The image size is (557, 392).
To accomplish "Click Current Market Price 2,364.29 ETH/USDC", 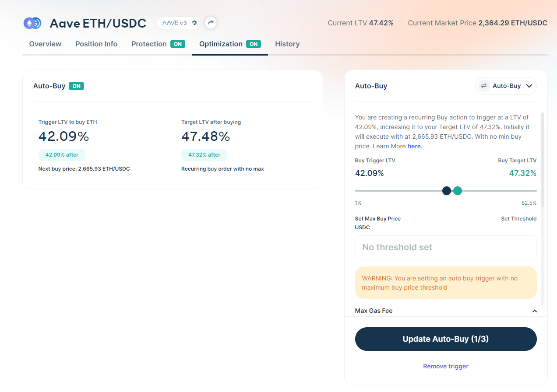I will coord(477,23).
